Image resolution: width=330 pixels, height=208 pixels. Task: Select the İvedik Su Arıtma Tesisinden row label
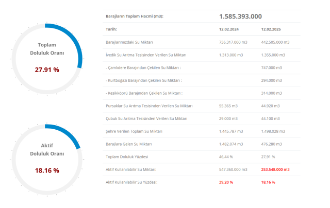tap(146, 55)
